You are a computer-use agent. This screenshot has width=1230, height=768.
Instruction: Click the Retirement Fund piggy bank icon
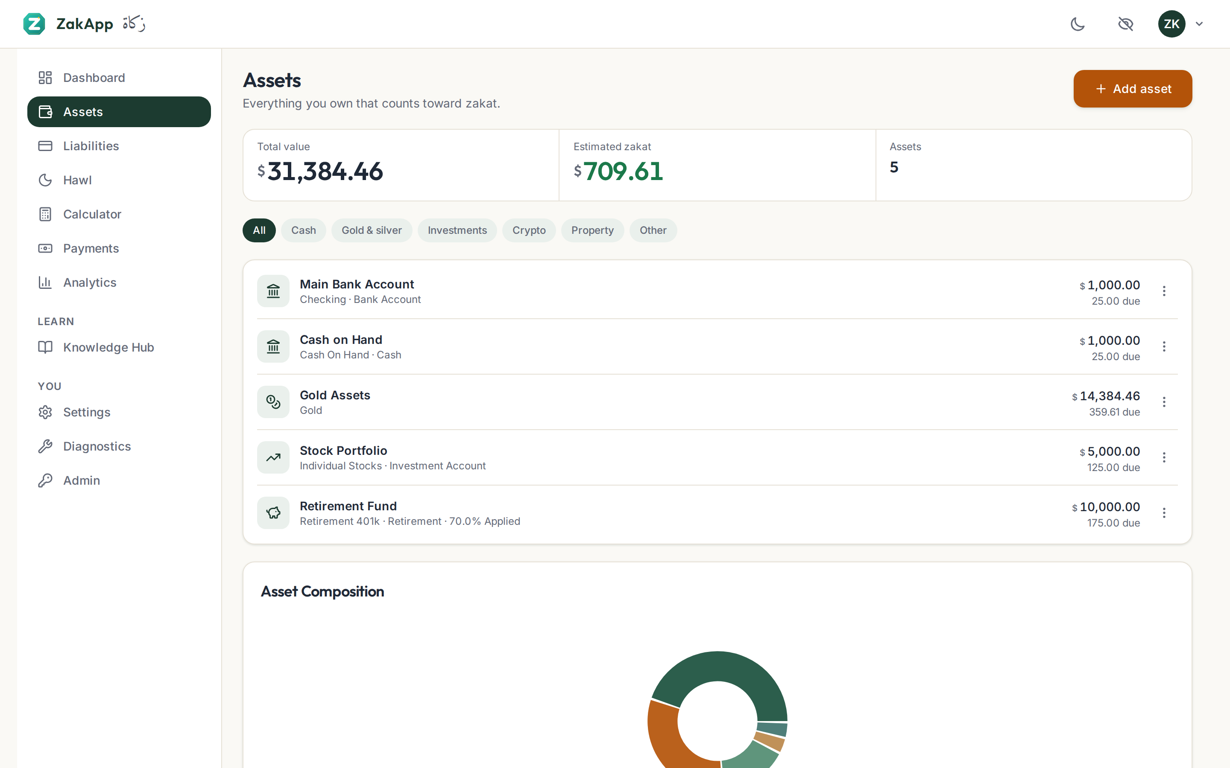coord(273,512)
